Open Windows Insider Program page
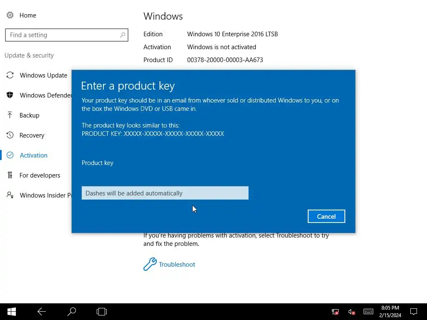Viewport: 427px width, 320px height. tap(46, 195)
